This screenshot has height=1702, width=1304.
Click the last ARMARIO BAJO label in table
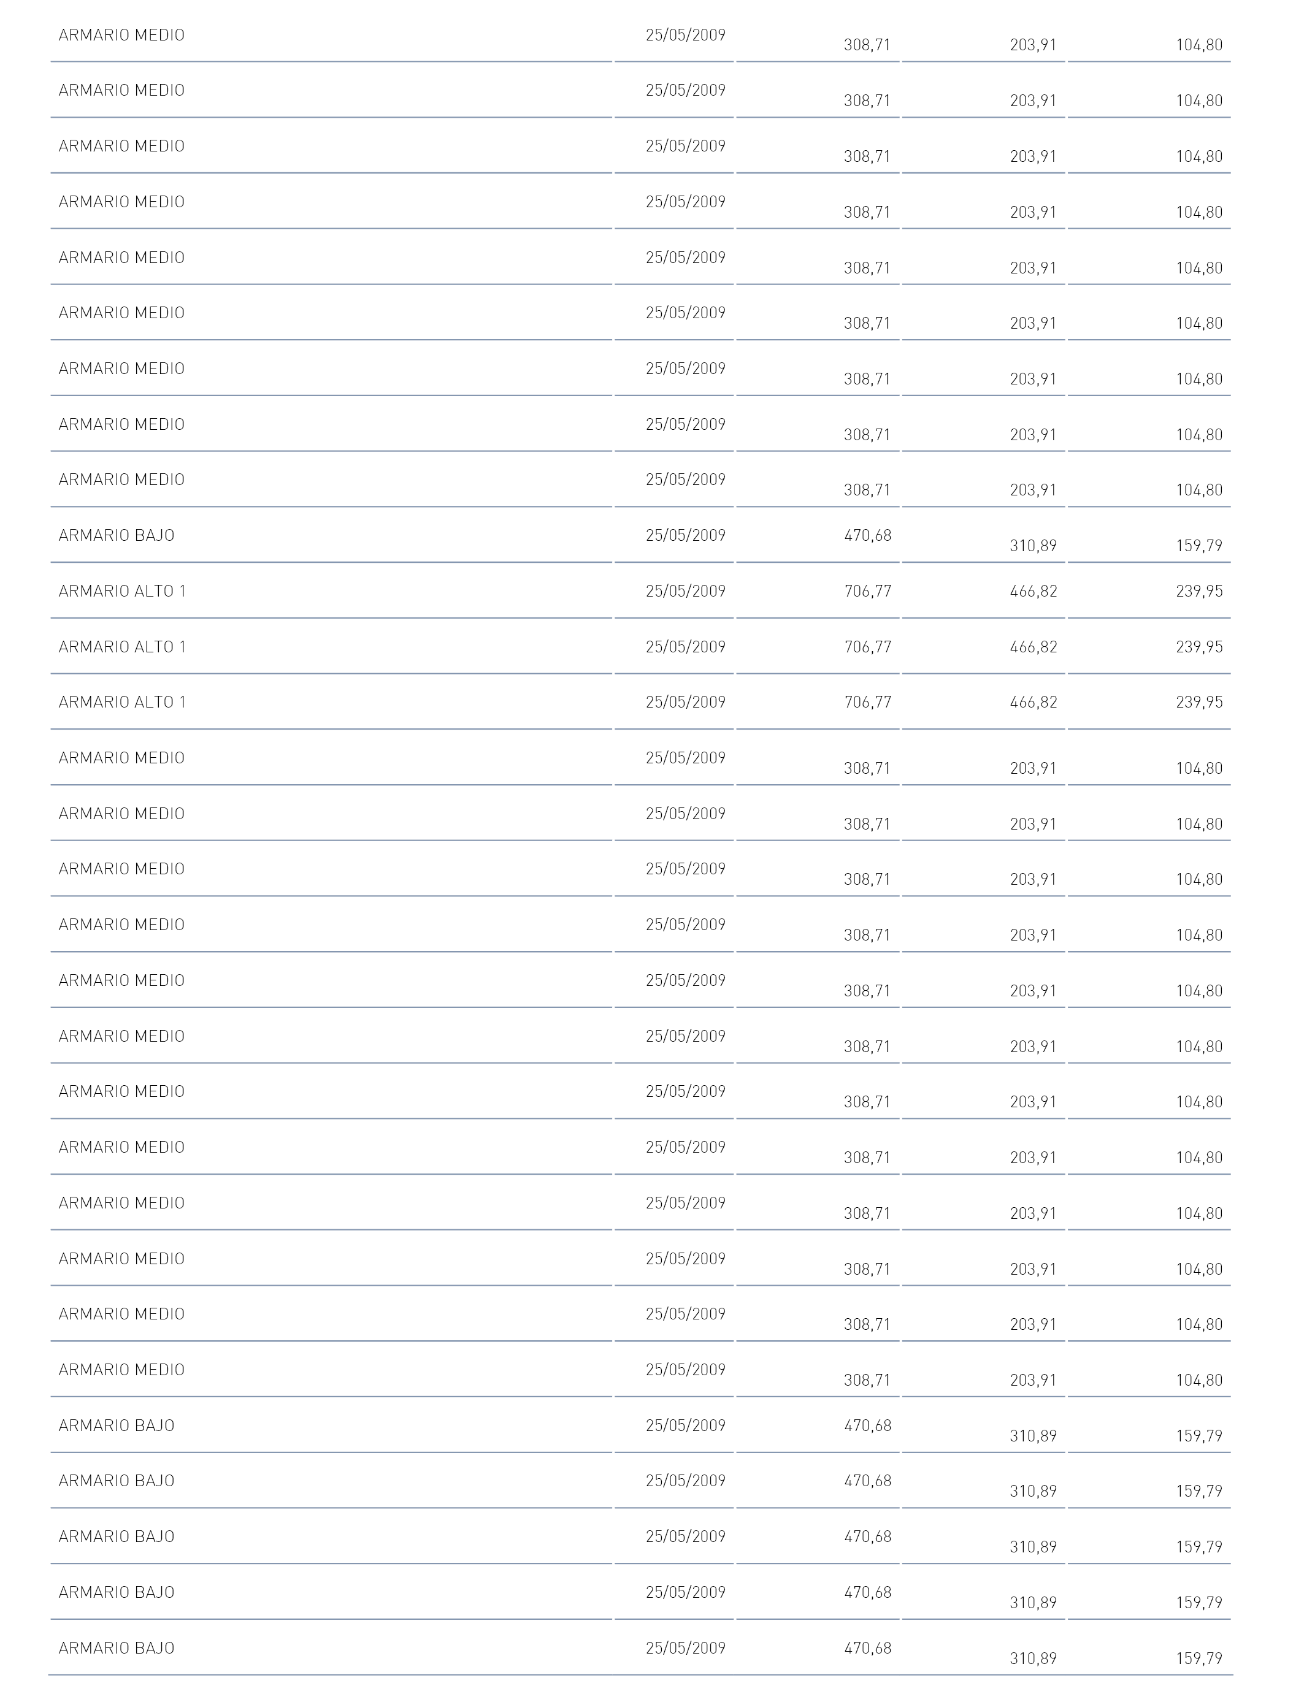point(117,1647)
